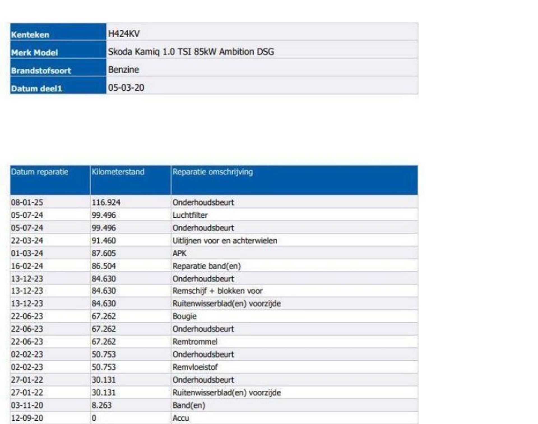Click the Datum reparatie column header

40,172
